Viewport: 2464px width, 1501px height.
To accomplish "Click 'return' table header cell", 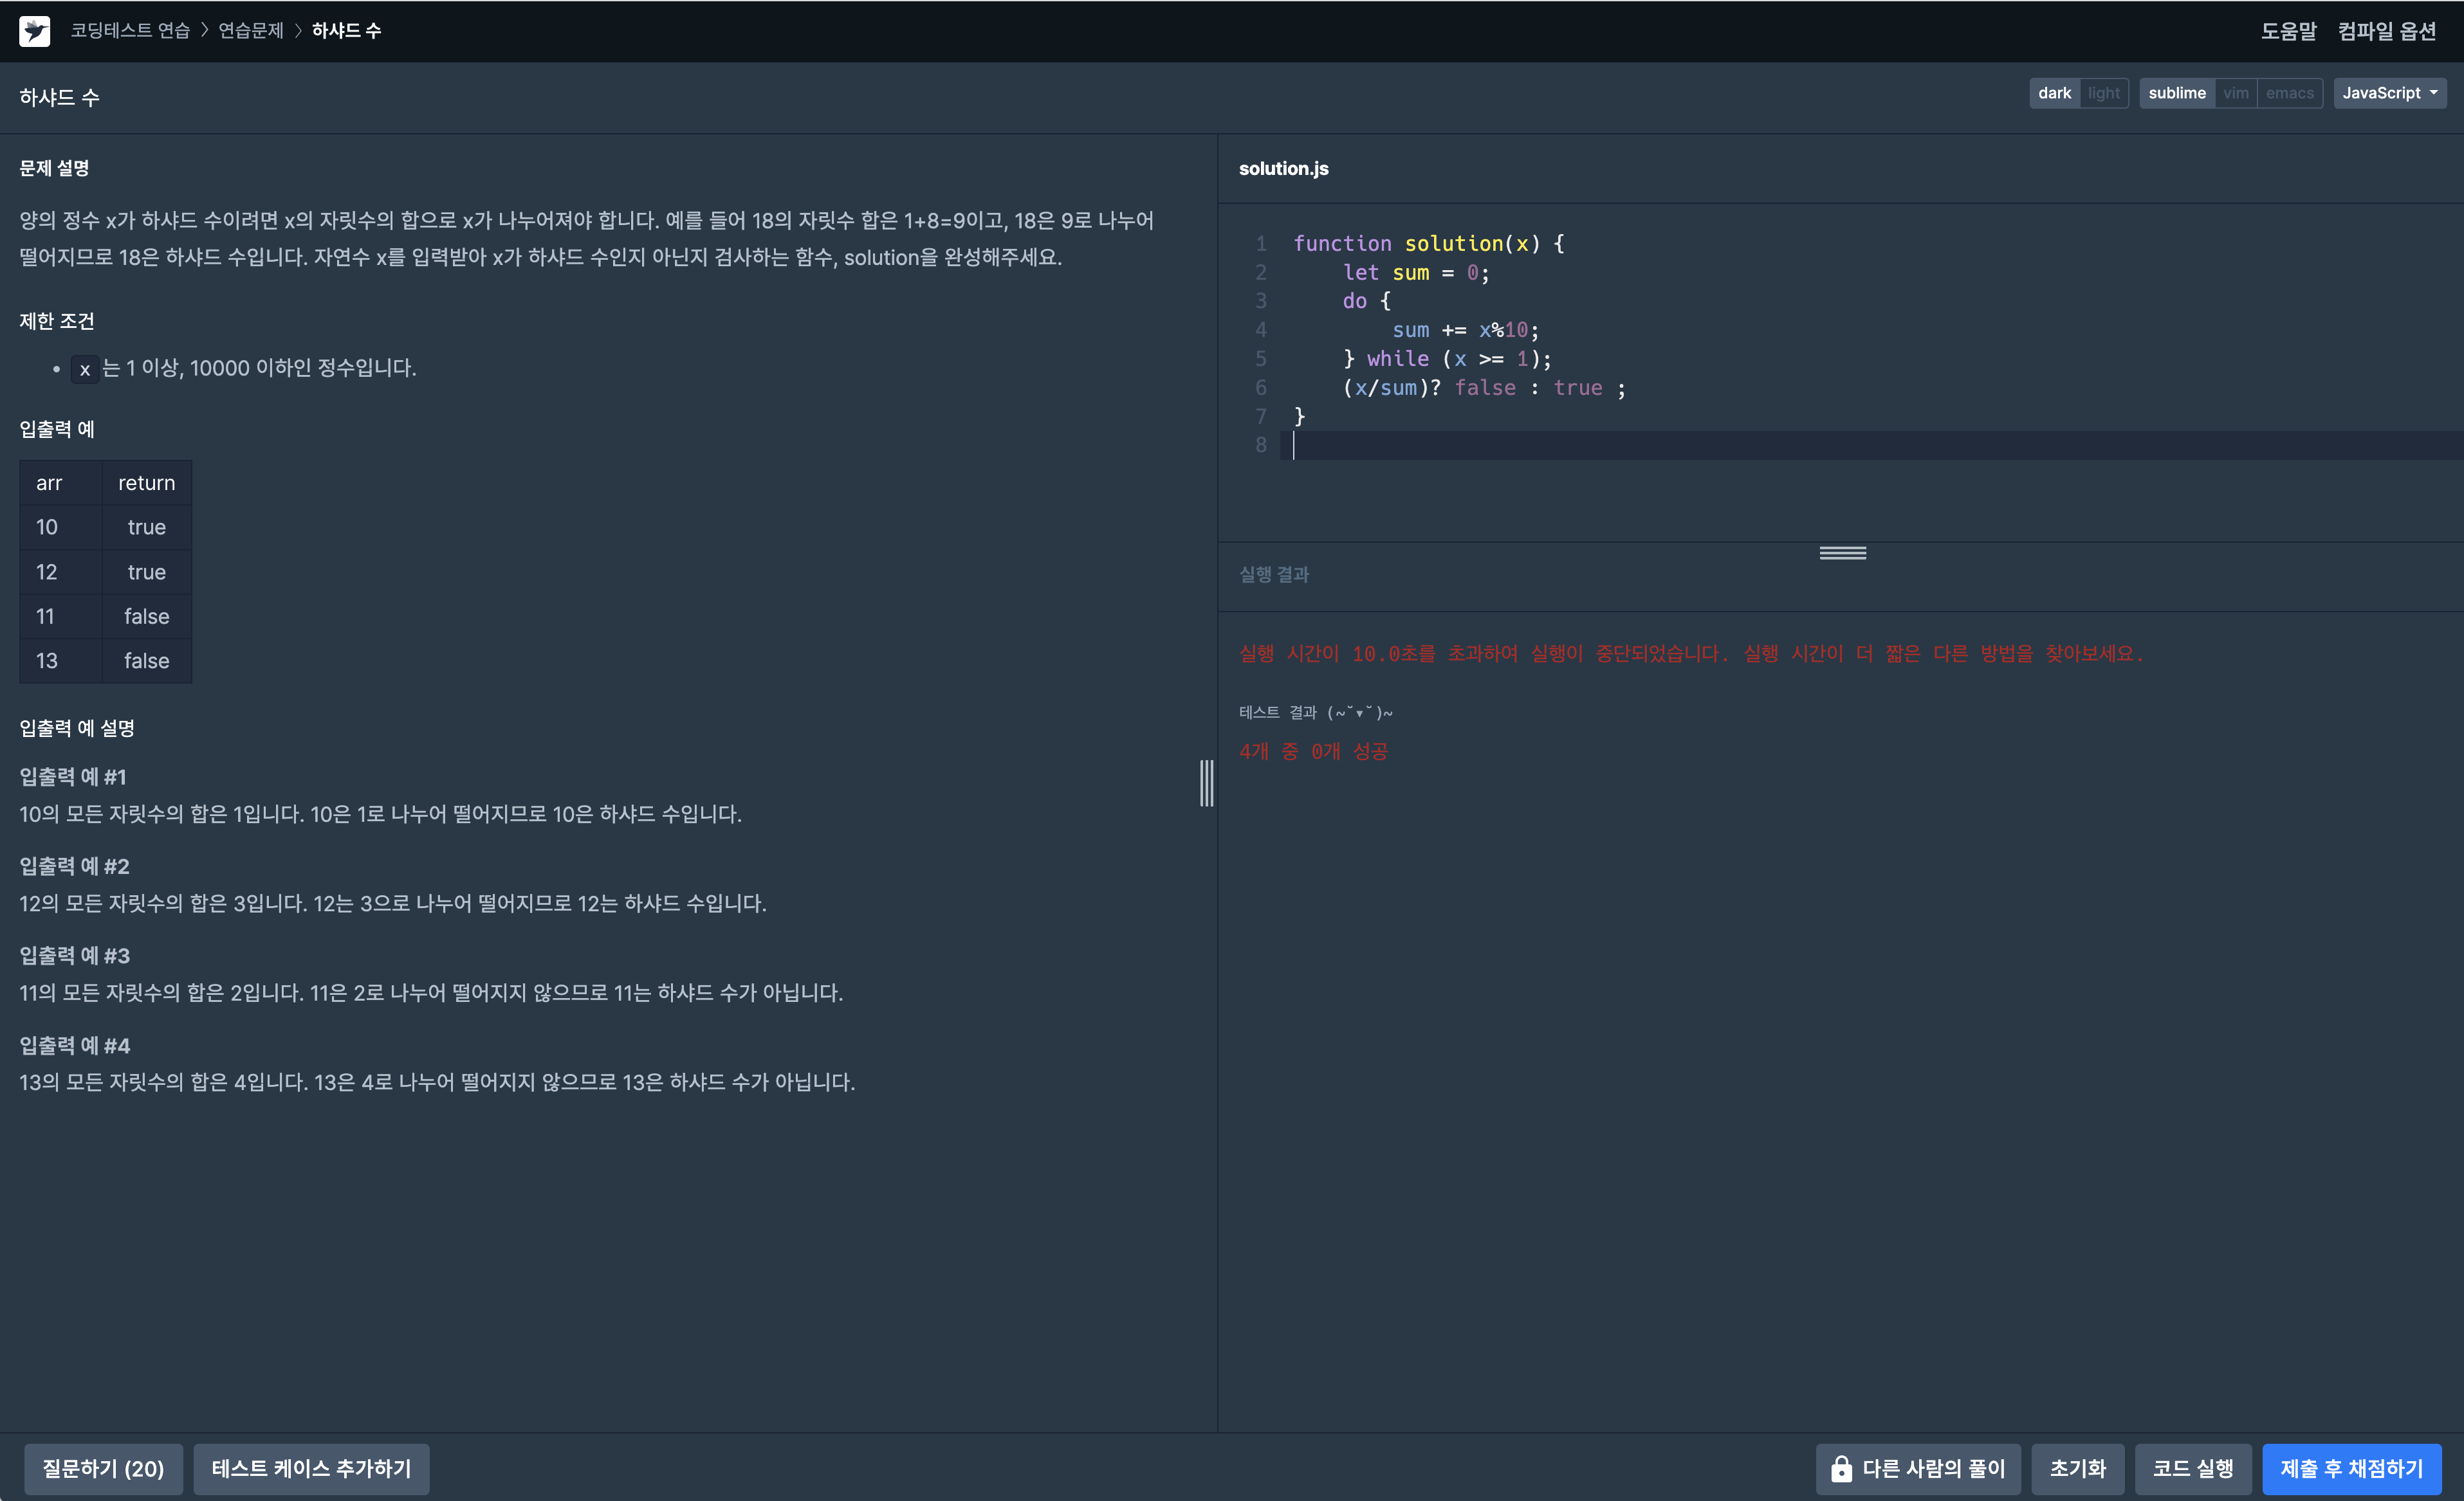I will point(146,483).
